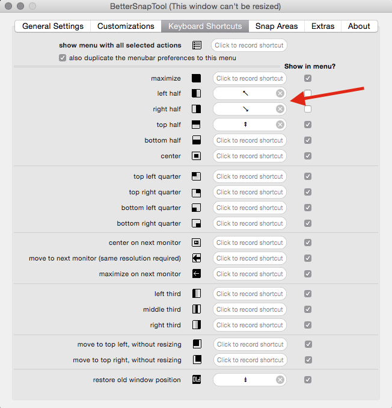
Task: Open the Extras tab
Action: (x=323, y=26)
